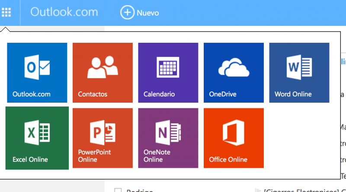This screenshot has width=346, height=192.
Task: Click the Outlook.com header title
Action: tap(65, 12)
